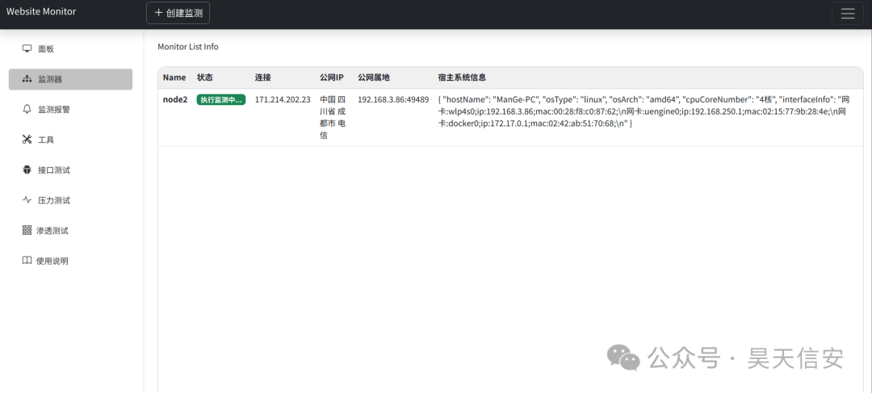Image resolution: width=872 pixels, height=393 pixels.
Task: Click the 创建监测 button
Action: 178,13
